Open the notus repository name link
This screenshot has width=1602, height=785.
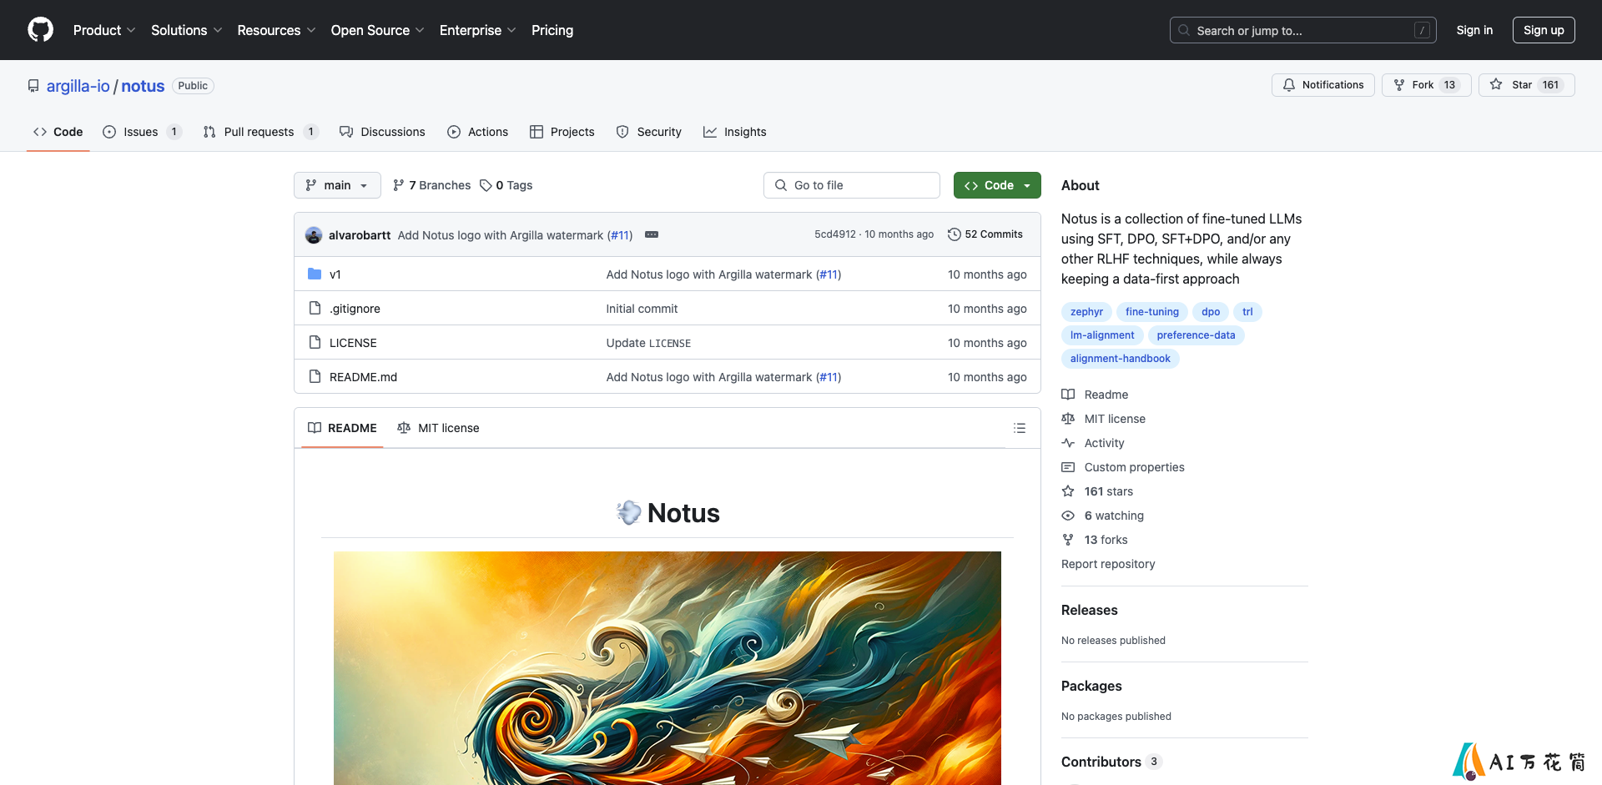tap(143, 86)
